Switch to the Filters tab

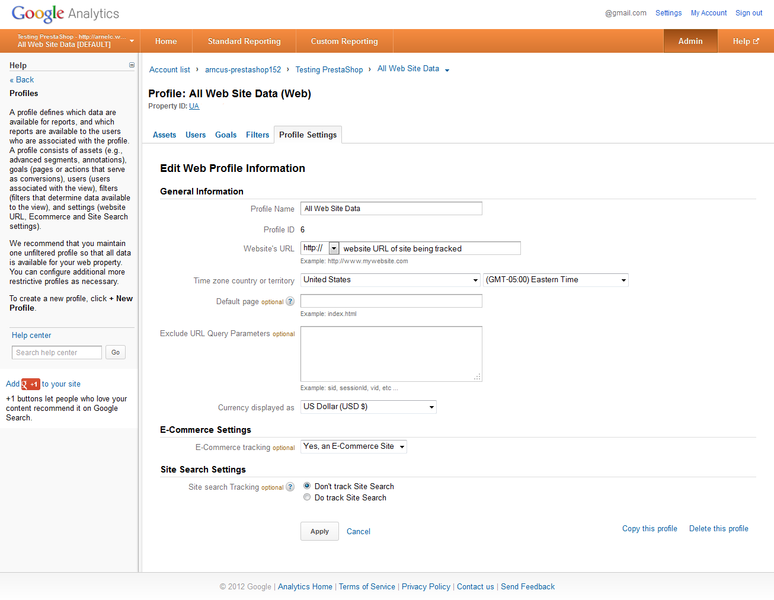click(257, 135)
